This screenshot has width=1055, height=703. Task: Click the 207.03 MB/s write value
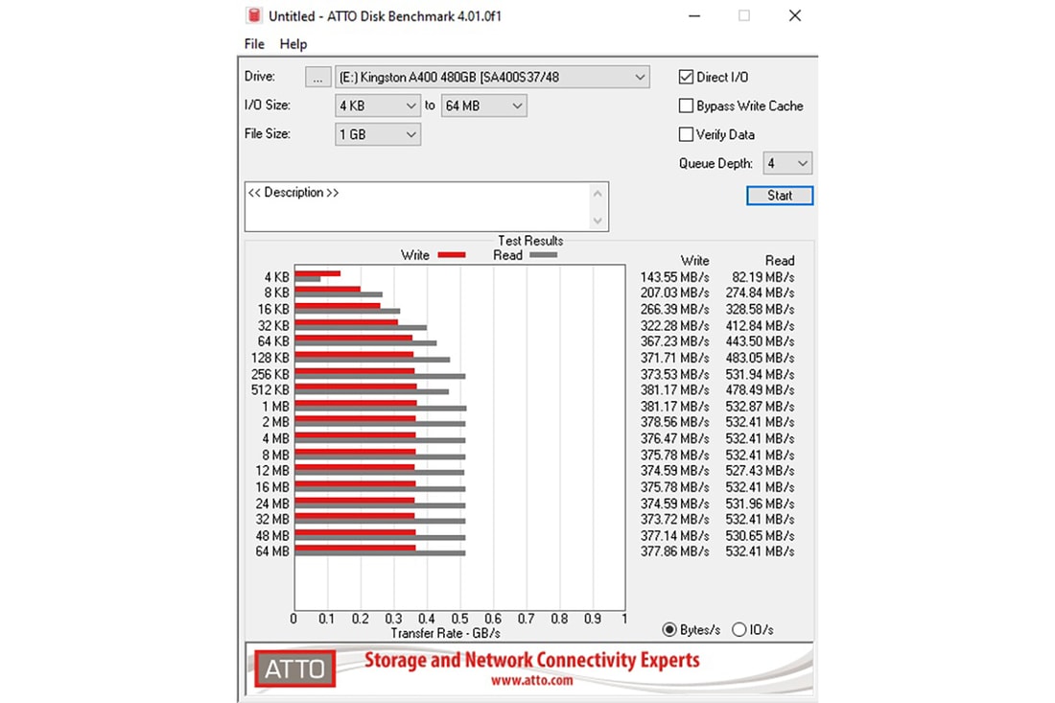tap(674, 293)
